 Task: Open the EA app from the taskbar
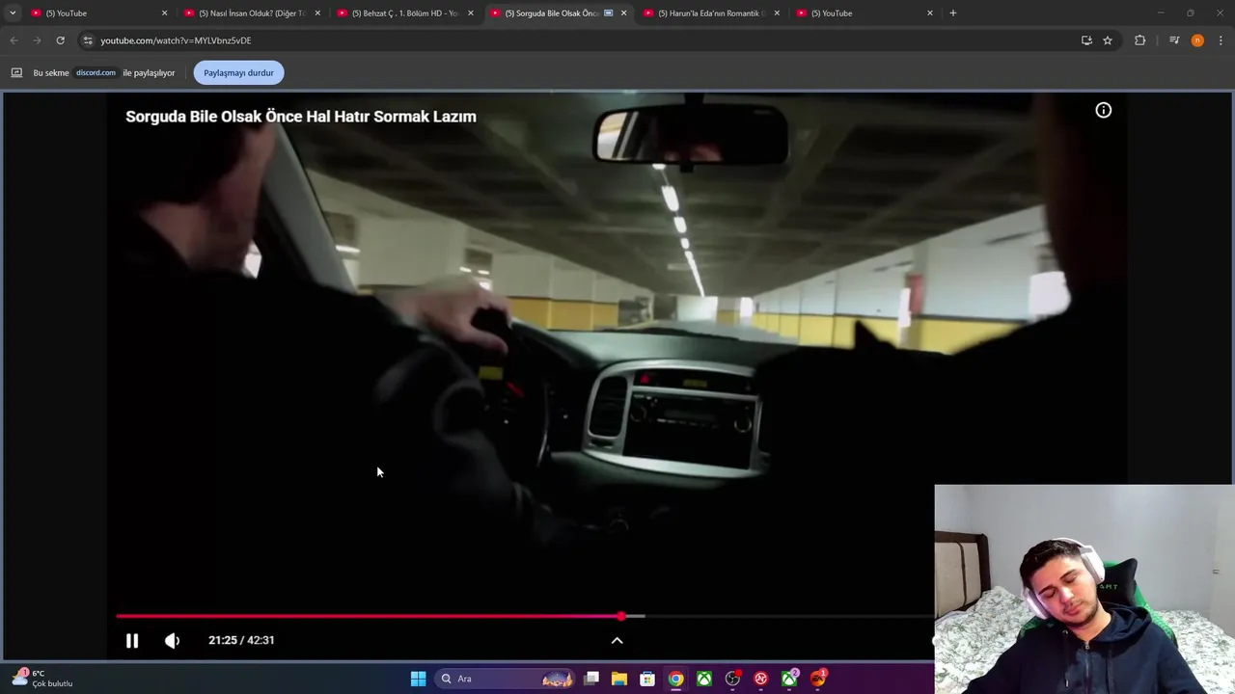pos(818,679)
